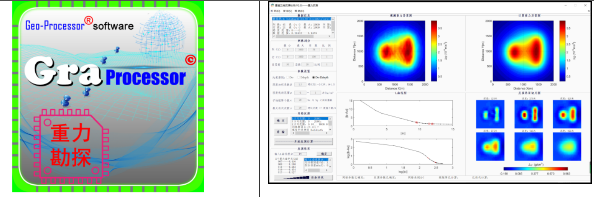Open the 保存(S) menu

(x=287, y=11)
